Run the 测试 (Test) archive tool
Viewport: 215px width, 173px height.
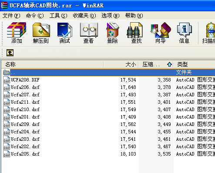coord(65,33)
